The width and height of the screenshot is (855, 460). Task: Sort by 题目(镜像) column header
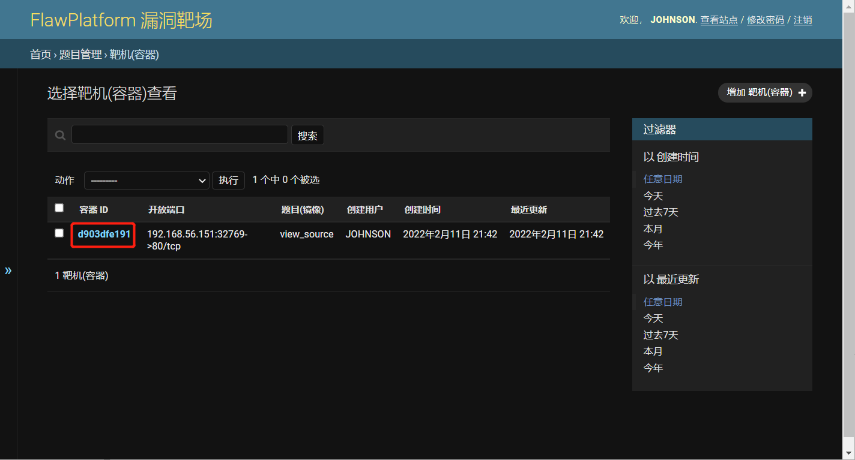tap(303, 209)
